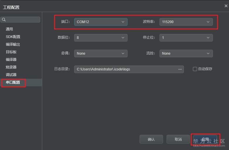Click the 确认 button
The height and width of the screenshot is (150, 229).
[151, 139]
